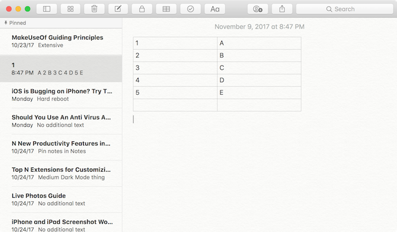This screenshot has width=397, height=232.
Task: Click the table cell containing E
Action: click(260, 92)
